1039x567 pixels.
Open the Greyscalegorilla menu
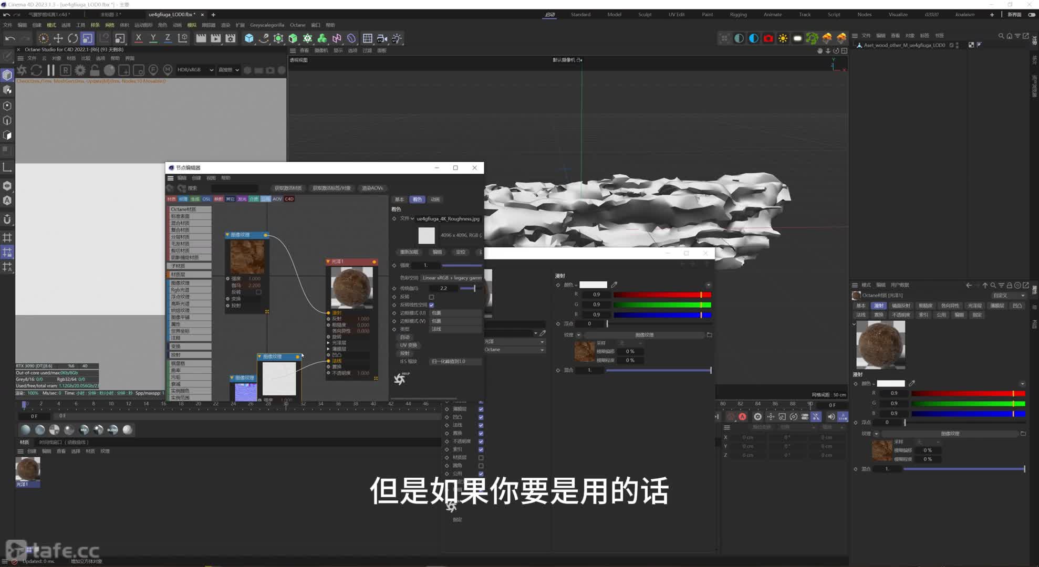[267, 25]
